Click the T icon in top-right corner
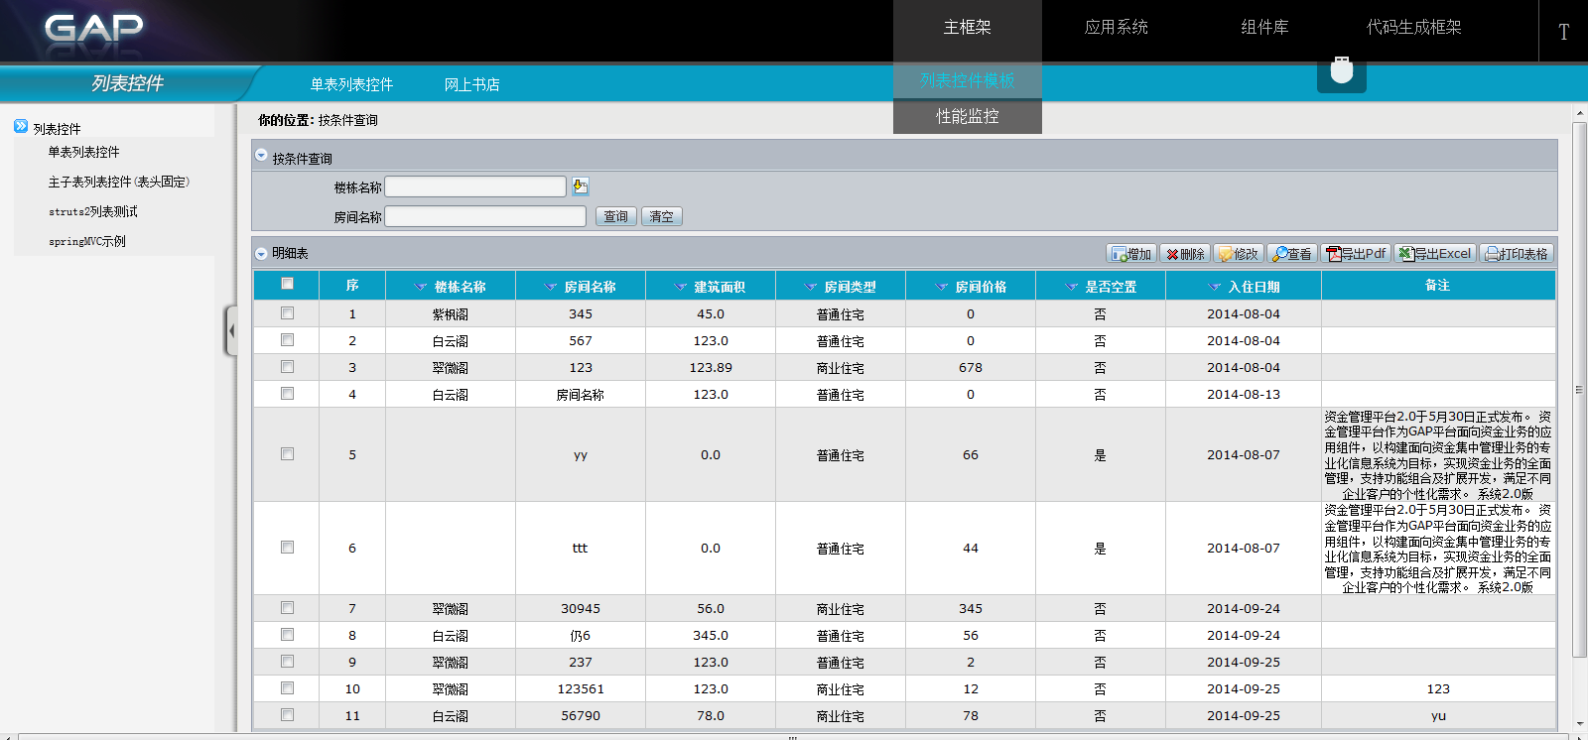The height and width of the screenshot is (740, 1588). 1563,32
